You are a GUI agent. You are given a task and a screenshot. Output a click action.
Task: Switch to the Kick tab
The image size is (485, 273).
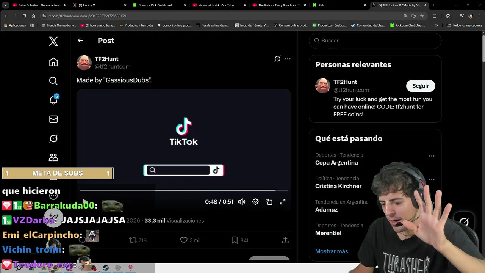click(339, 5)
